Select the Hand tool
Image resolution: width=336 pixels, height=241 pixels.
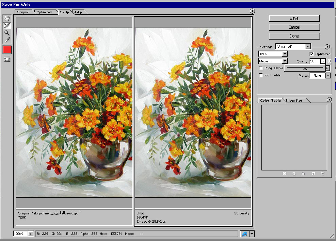click(7, 18)
